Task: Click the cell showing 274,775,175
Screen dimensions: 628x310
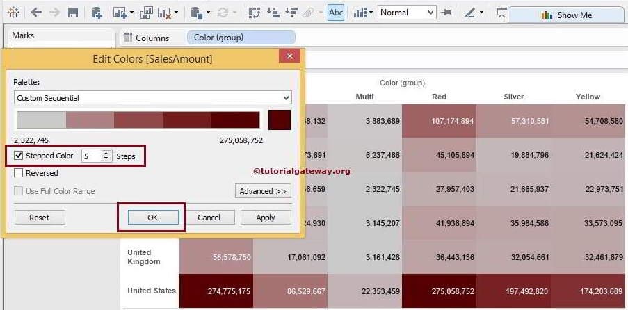Action: (x=216, y=291)
